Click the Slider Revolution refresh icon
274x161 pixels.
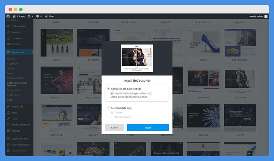pos(8,145)
